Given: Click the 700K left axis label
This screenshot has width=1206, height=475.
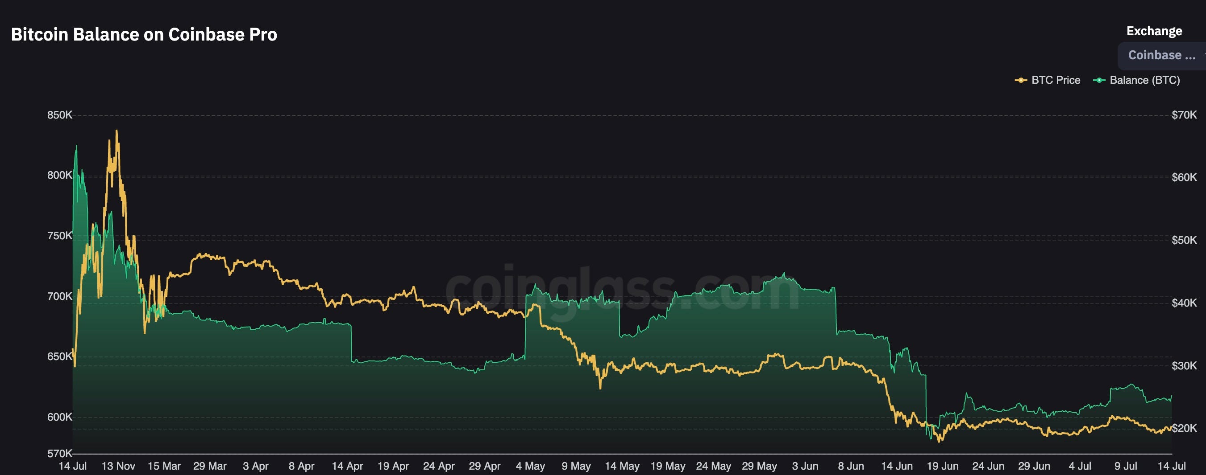Looking at the screenshot, I should 59,296.
